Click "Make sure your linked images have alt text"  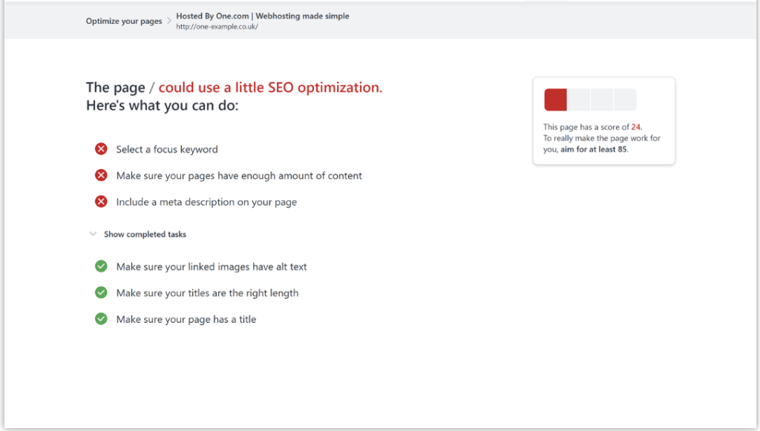point(210,266)
